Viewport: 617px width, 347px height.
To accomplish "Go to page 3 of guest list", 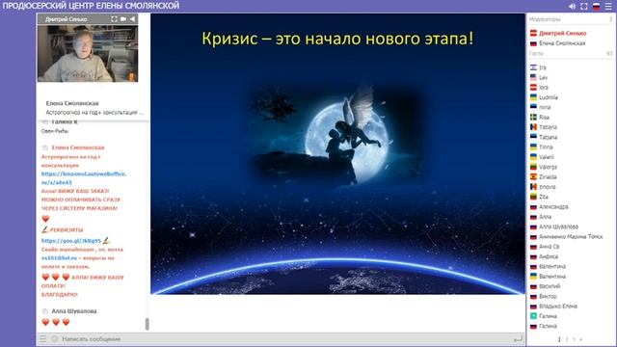I will click(x=574, y=339).
